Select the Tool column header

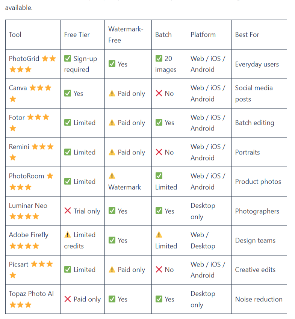15,34
